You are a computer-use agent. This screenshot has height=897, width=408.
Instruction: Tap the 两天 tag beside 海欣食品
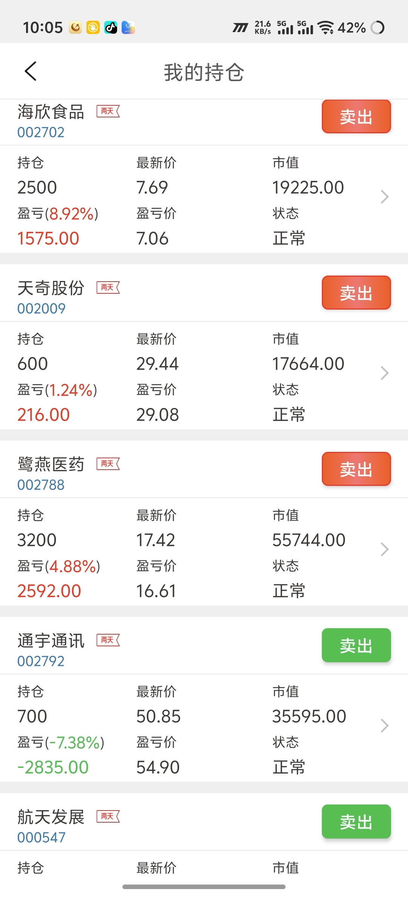pyautogui.click(x=108, y=111)
